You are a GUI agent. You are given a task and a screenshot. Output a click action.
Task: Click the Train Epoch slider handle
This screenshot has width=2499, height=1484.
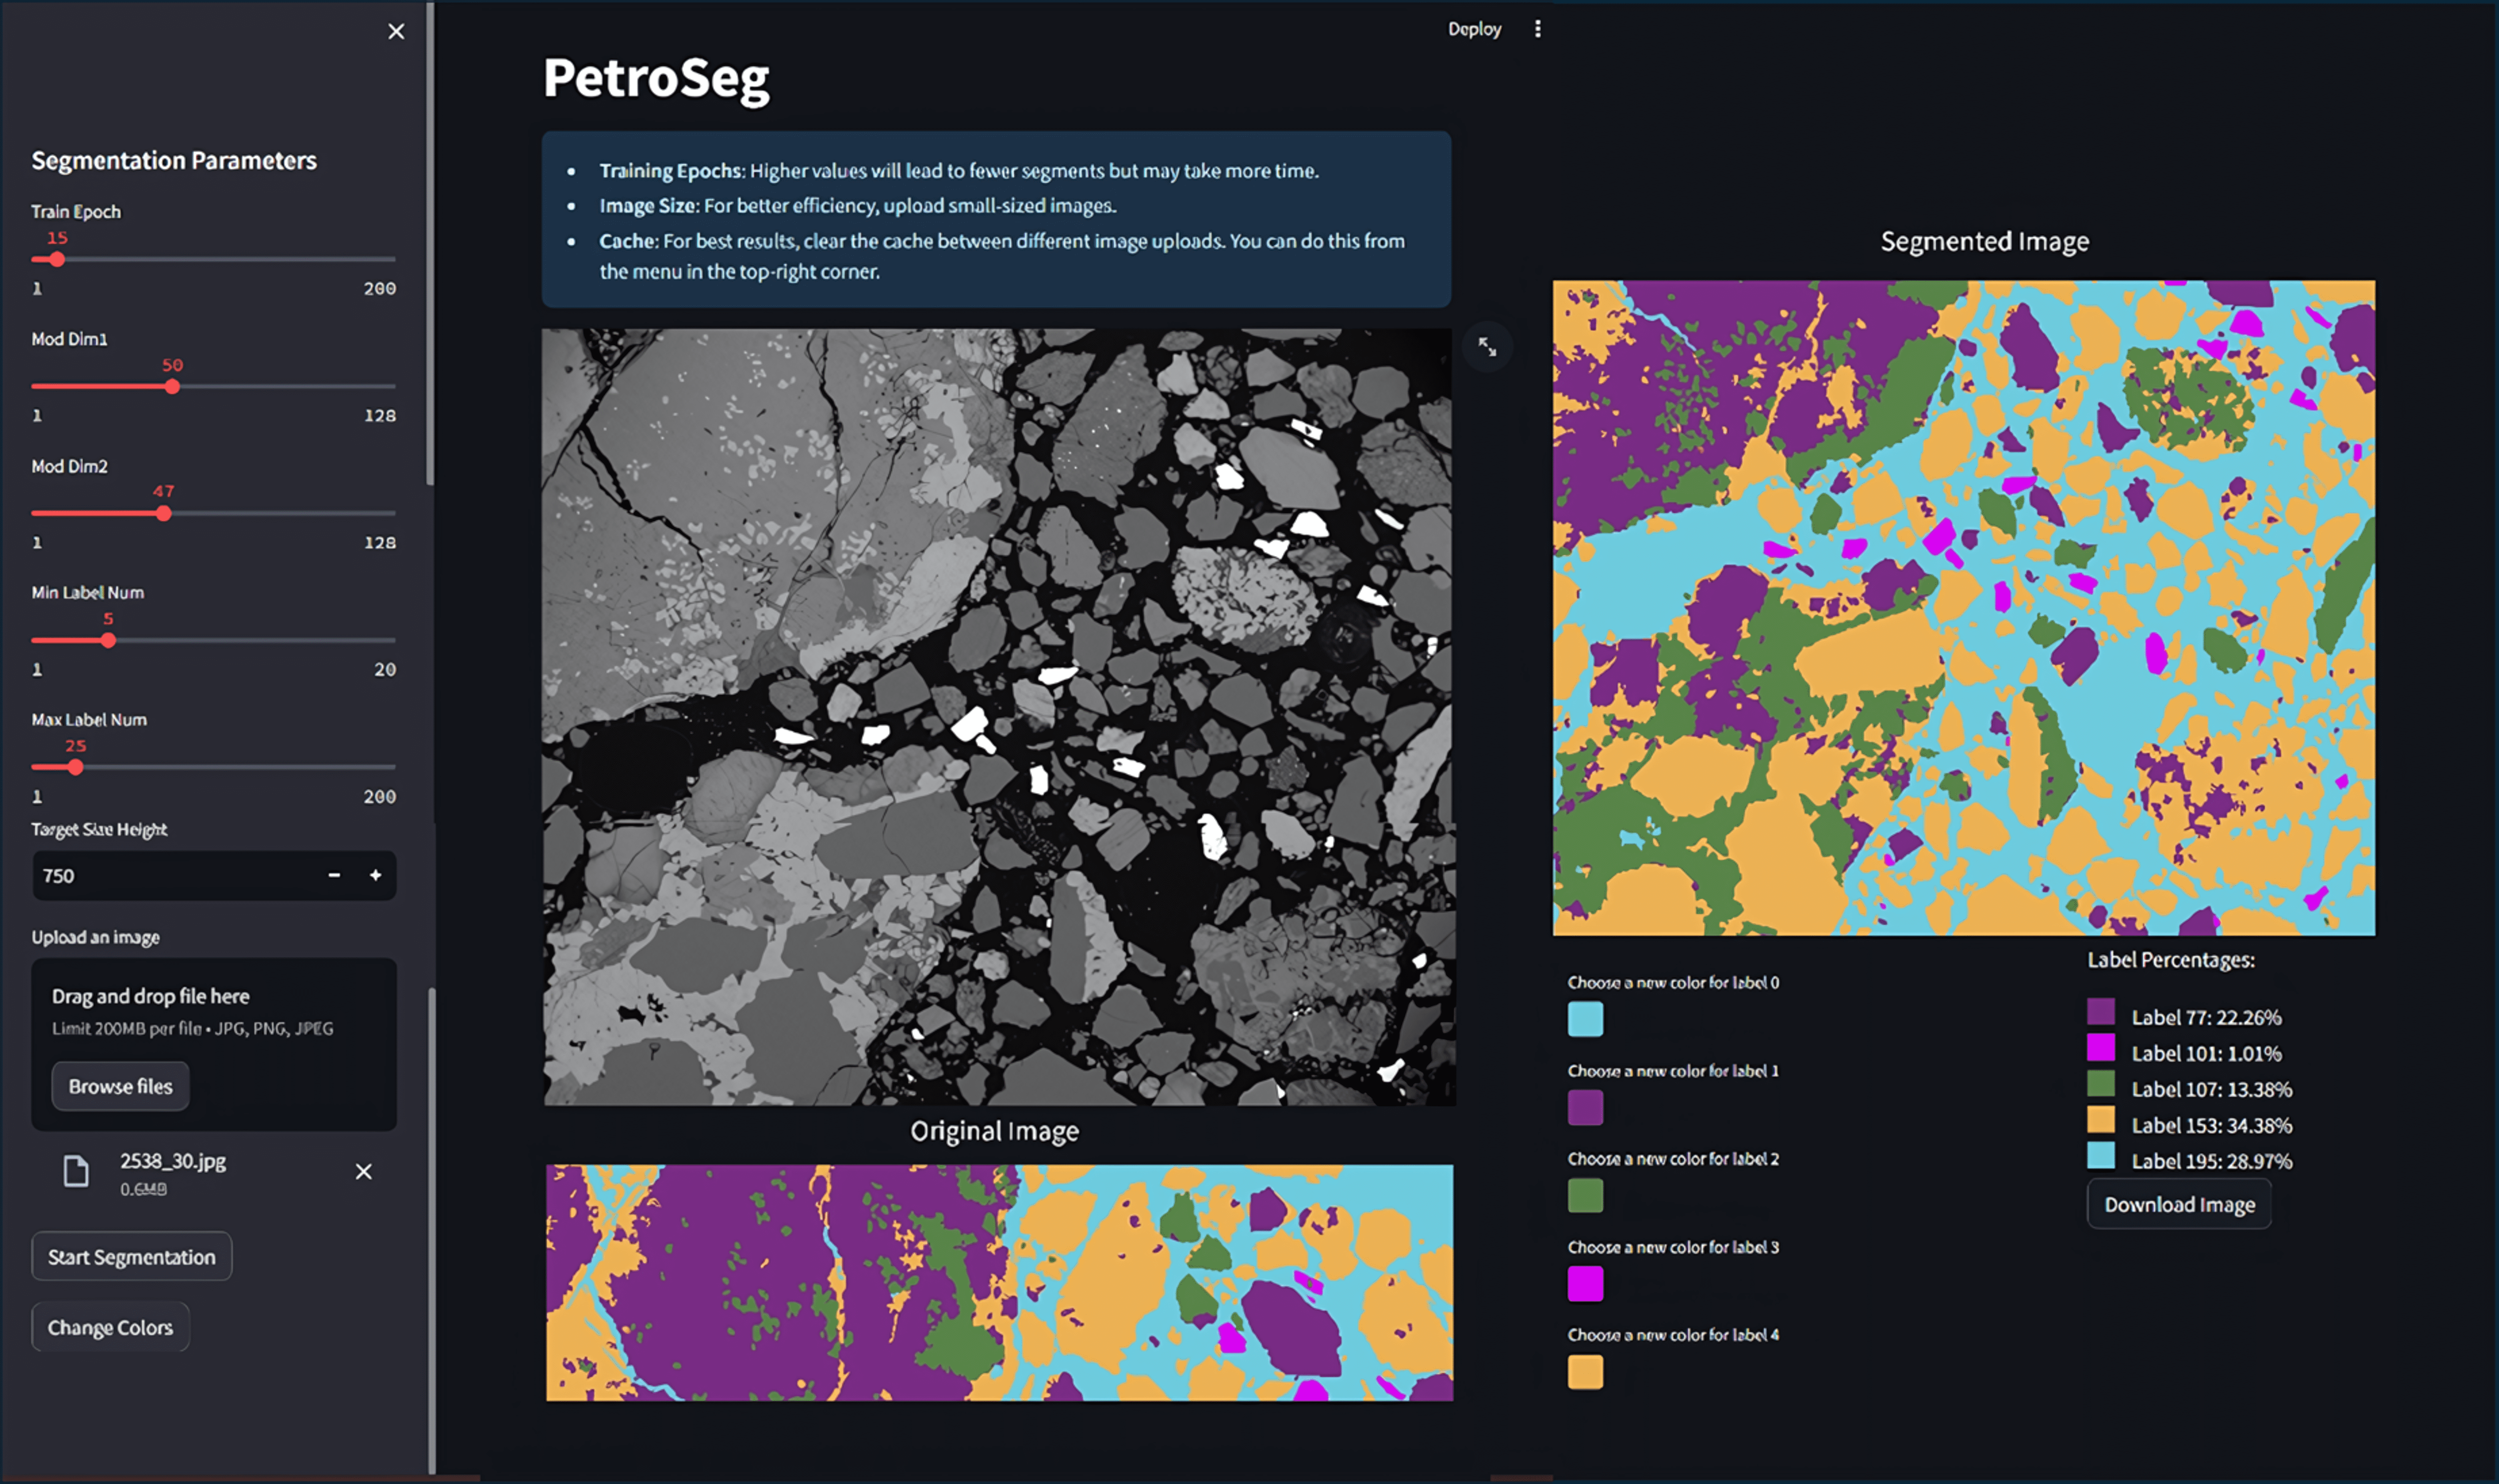click(57, 259)
